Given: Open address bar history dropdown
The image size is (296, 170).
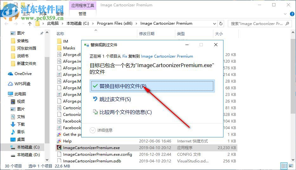Looking at the screenshot, I should [x=215, y=24].
